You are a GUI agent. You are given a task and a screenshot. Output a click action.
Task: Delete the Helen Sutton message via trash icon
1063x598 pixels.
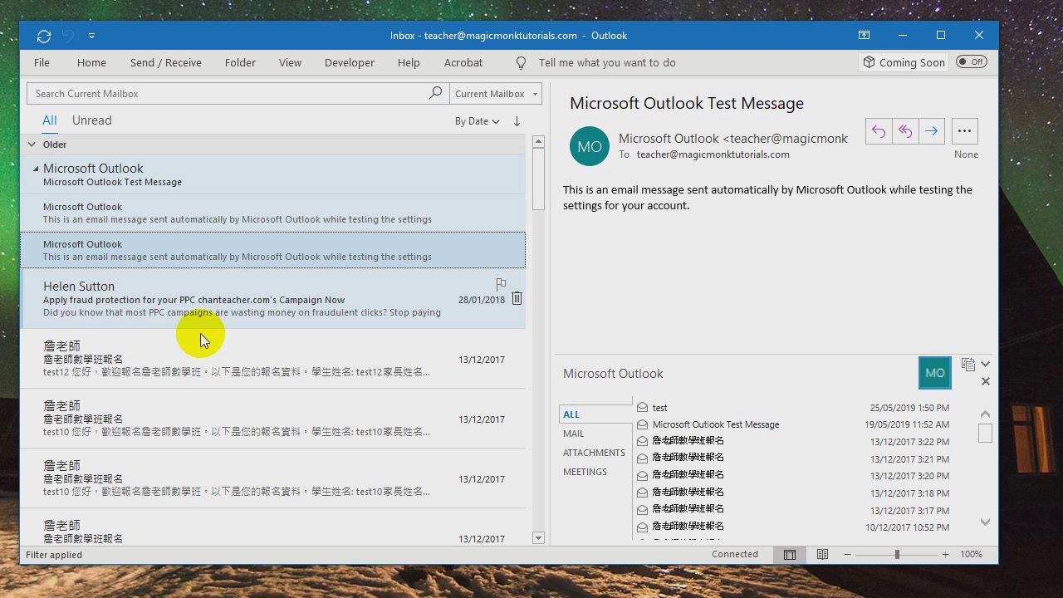[x=517, y=298]
